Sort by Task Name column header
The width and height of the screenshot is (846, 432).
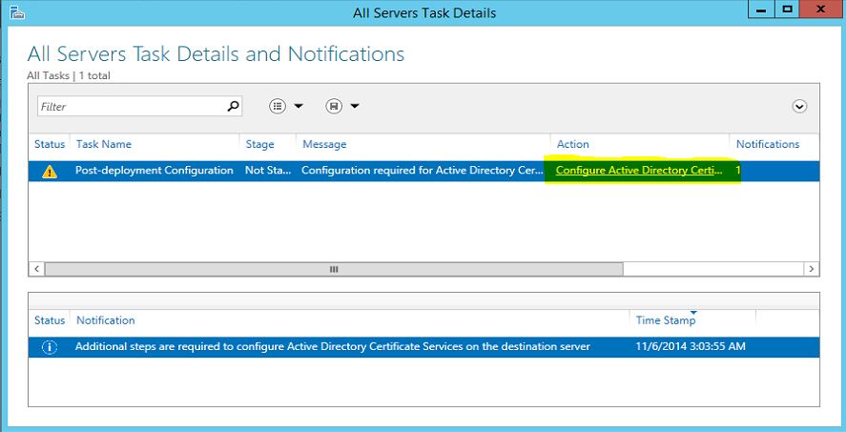click(x=104, y=144)
